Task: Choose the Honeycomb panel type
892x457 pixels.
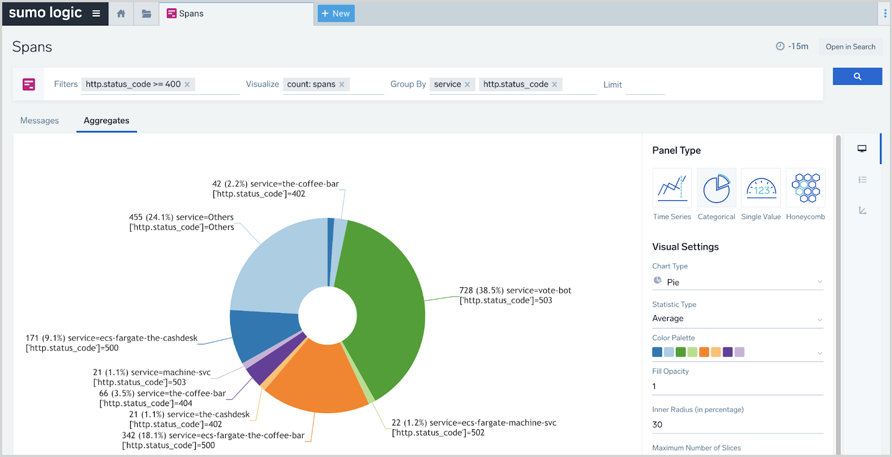Action: click(805, 189)
